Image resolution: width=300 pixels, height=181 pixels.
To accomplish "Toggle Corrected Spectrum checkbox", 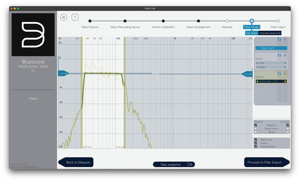I will (288, 125).
